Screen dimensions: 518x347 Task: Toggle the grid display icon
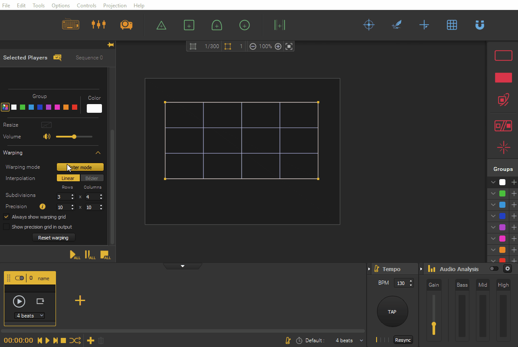pyautogui.click(x=452, y=25)
